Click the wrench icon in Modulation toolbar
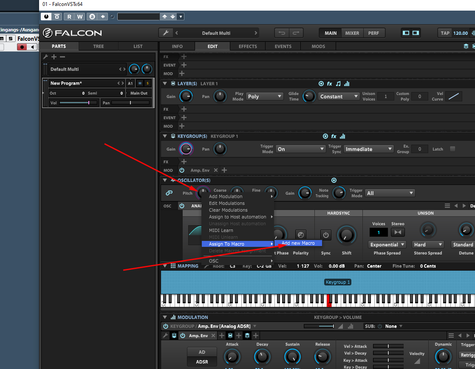This screenshot has width=475, height=369. point(165,335)
